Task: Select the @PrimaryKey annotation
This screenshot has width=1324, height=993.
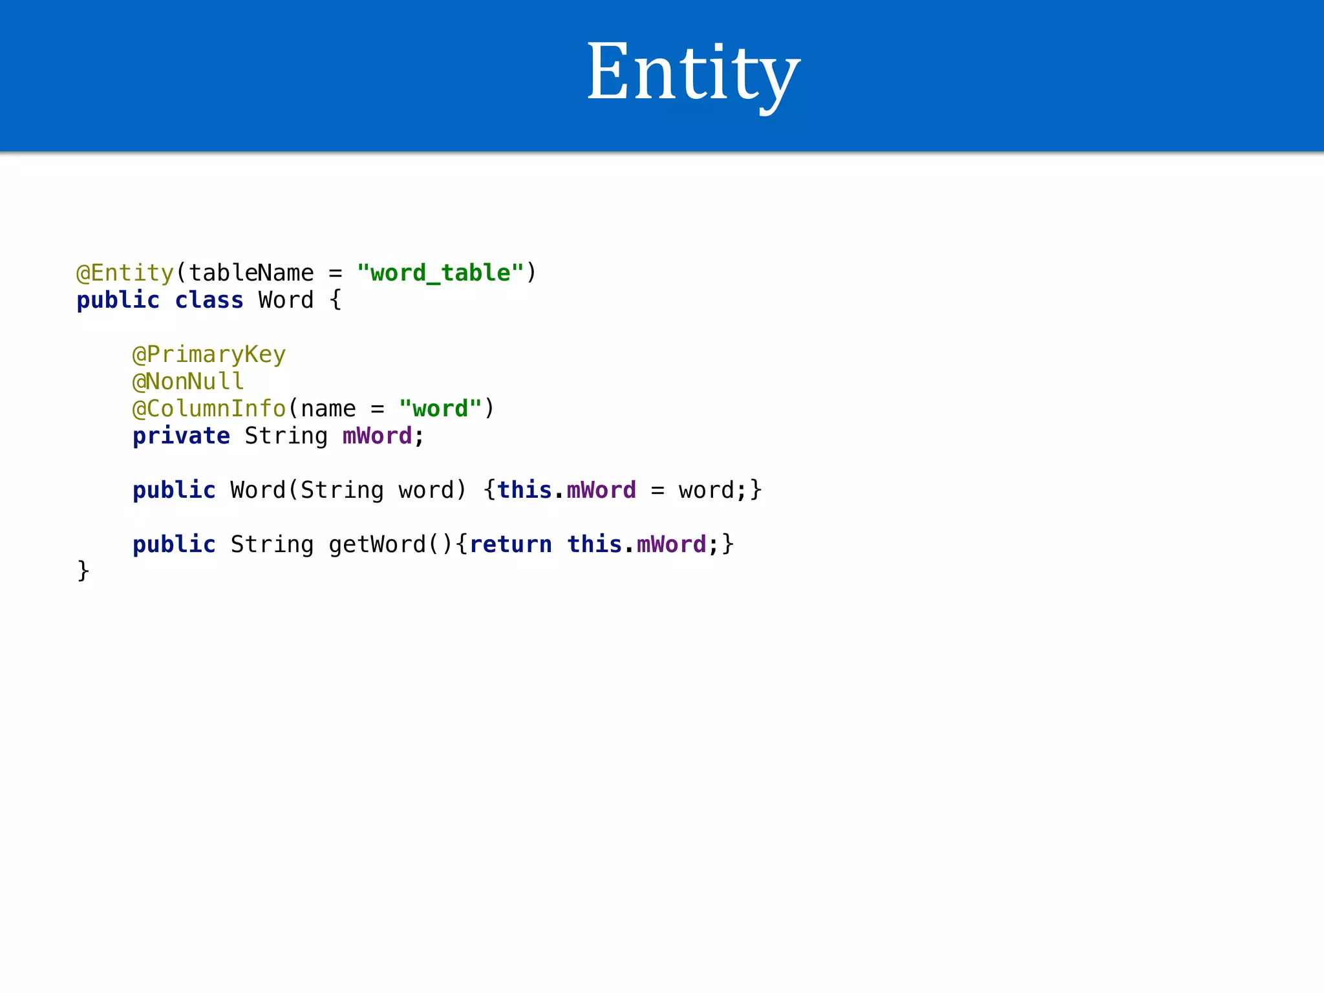Action: tap(209, 354)
